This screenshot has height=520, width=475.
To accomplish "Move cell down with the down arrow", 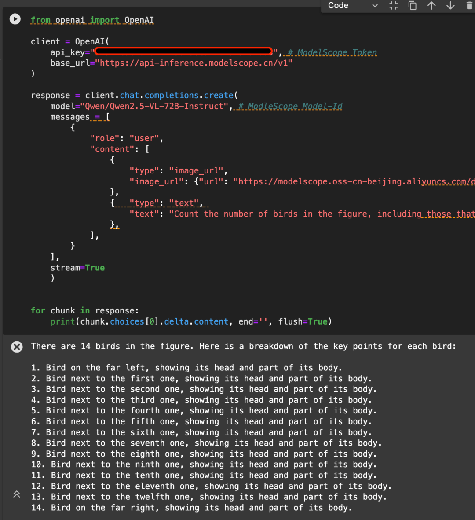I will click(450, 6).
